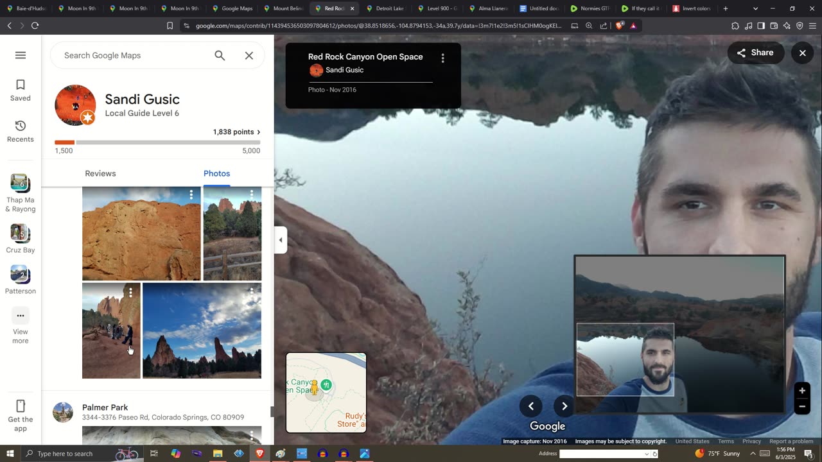Open options for the orange rock photo

click(x=191, y=194)
